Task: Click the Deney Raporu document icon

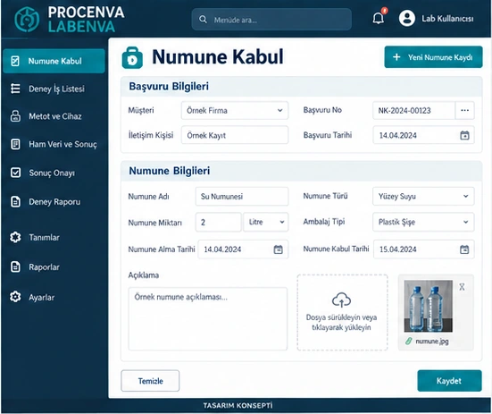Action: pos(15,202)
